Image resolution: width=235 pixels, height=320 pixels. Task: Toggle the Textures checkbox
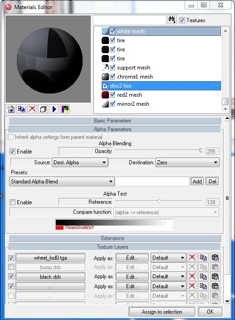[x=182, y=20]
